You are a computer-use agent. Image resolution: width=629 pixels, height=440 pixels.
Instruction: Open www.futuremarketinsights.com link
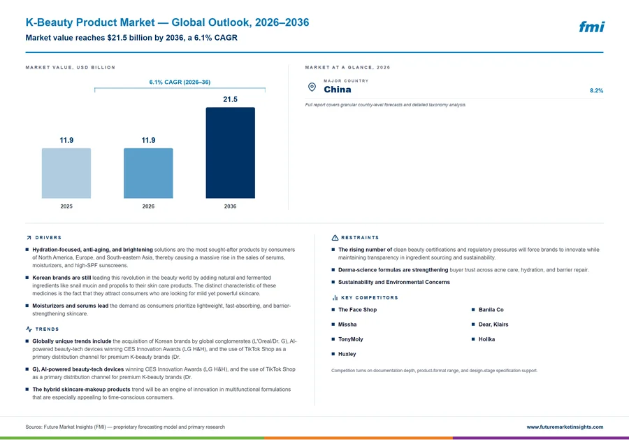565,427
